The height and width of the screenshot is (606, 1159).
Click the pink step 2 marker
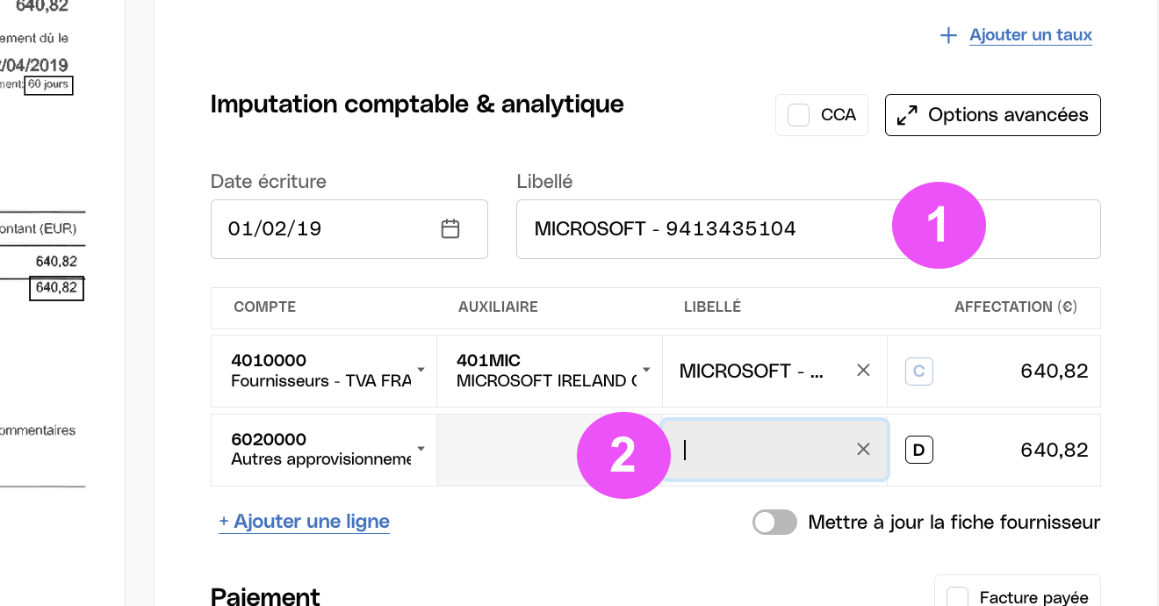point(623,455)
